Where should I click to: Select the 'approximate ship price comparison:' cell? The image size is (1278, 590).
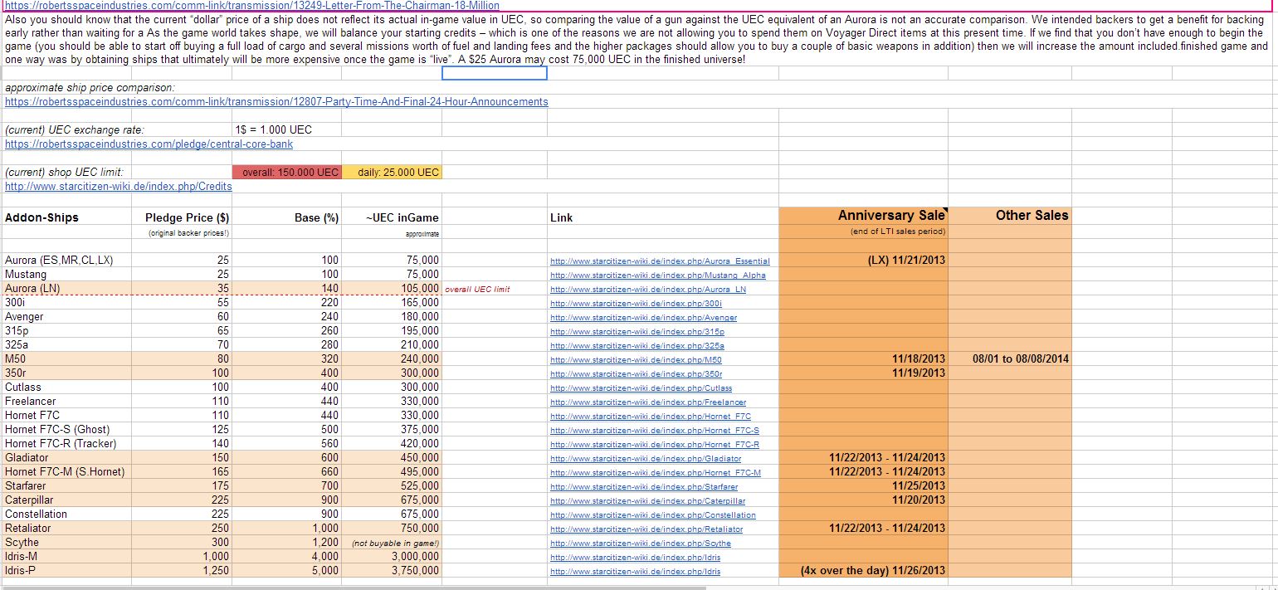90,87
